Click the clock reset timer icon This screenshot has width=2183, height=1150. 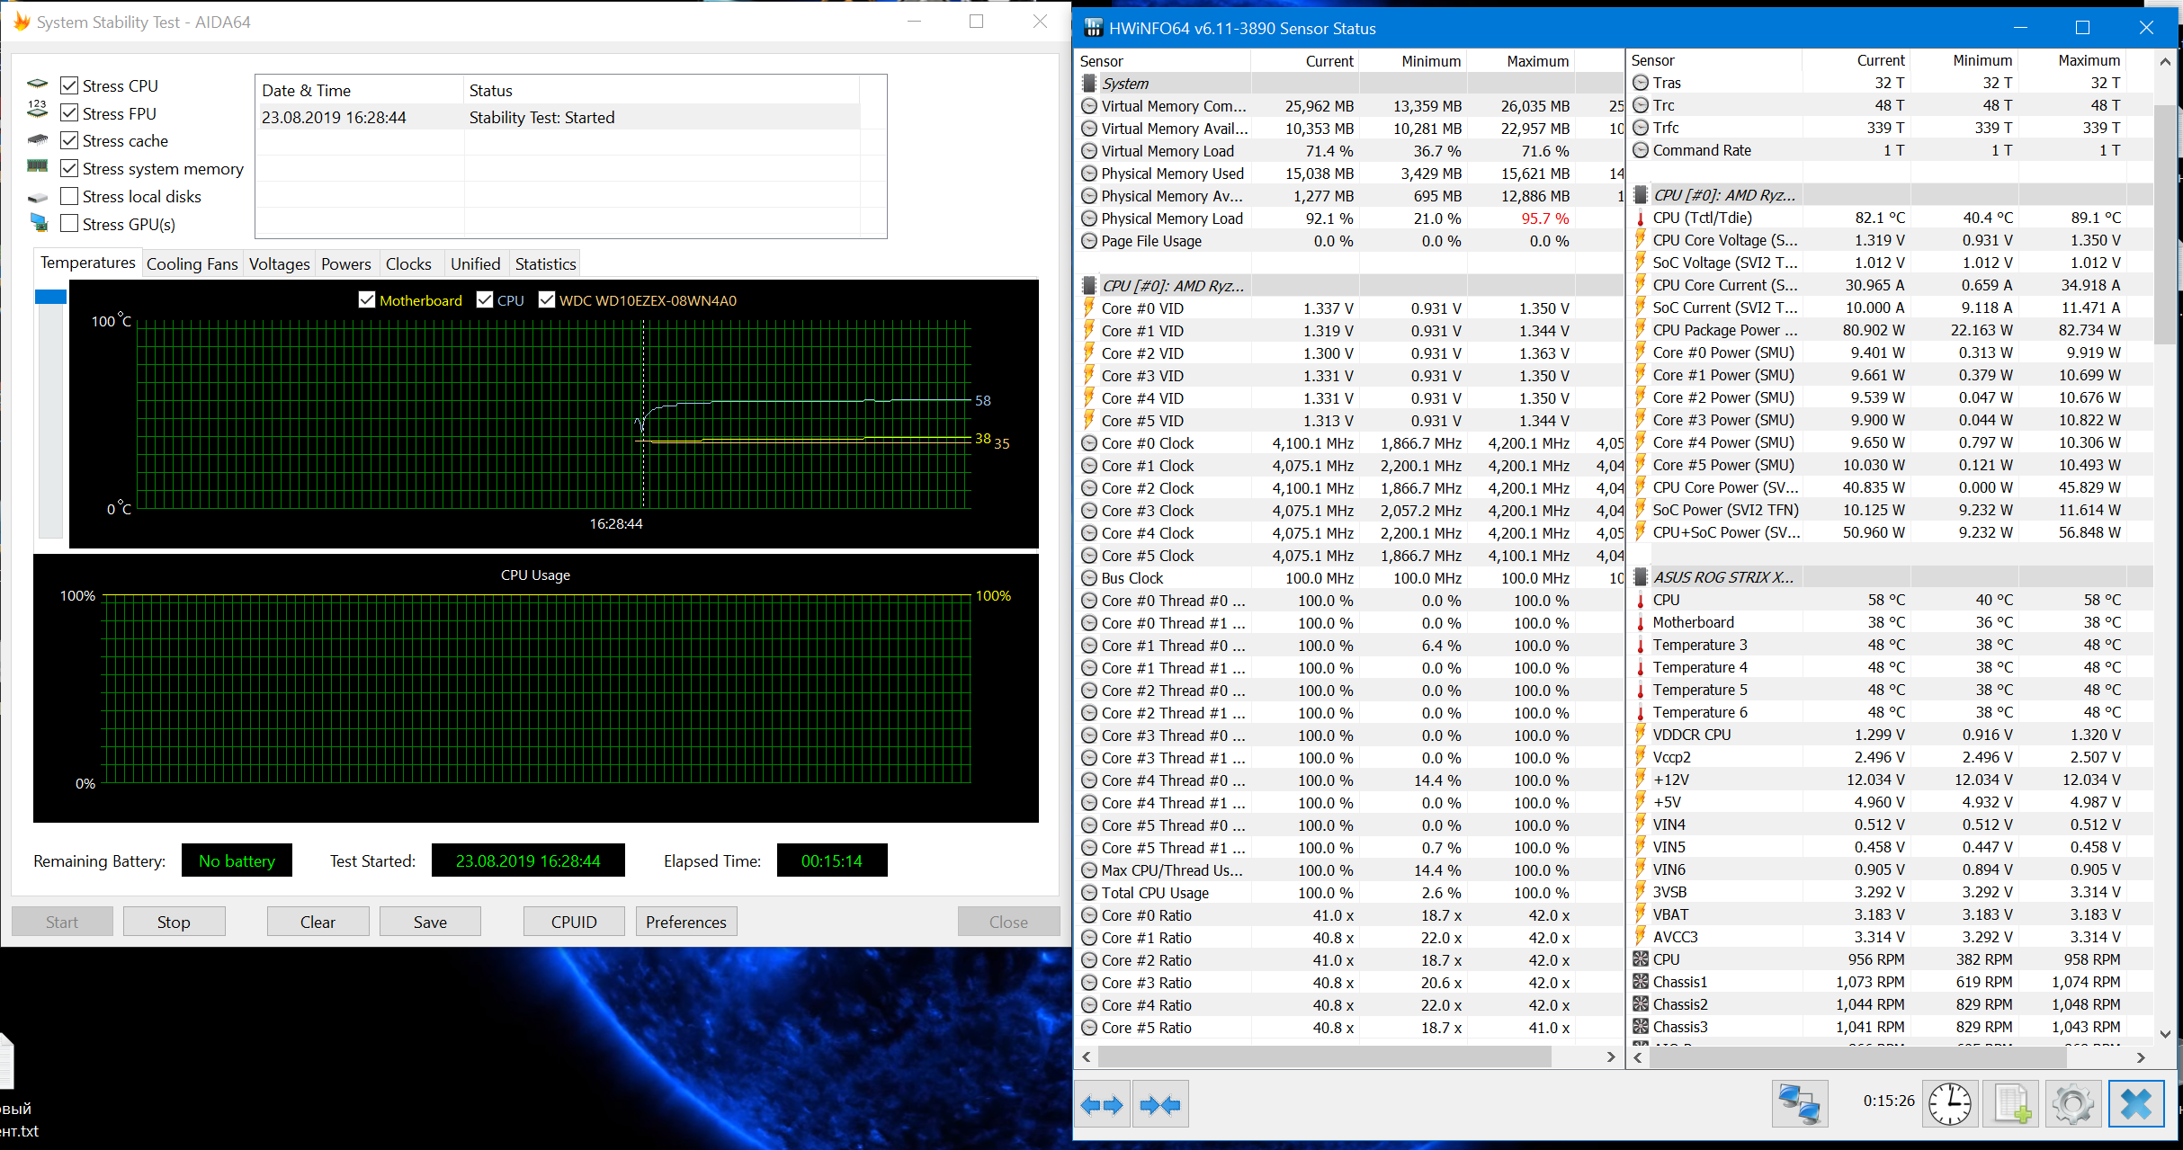click(1949, 1104)
